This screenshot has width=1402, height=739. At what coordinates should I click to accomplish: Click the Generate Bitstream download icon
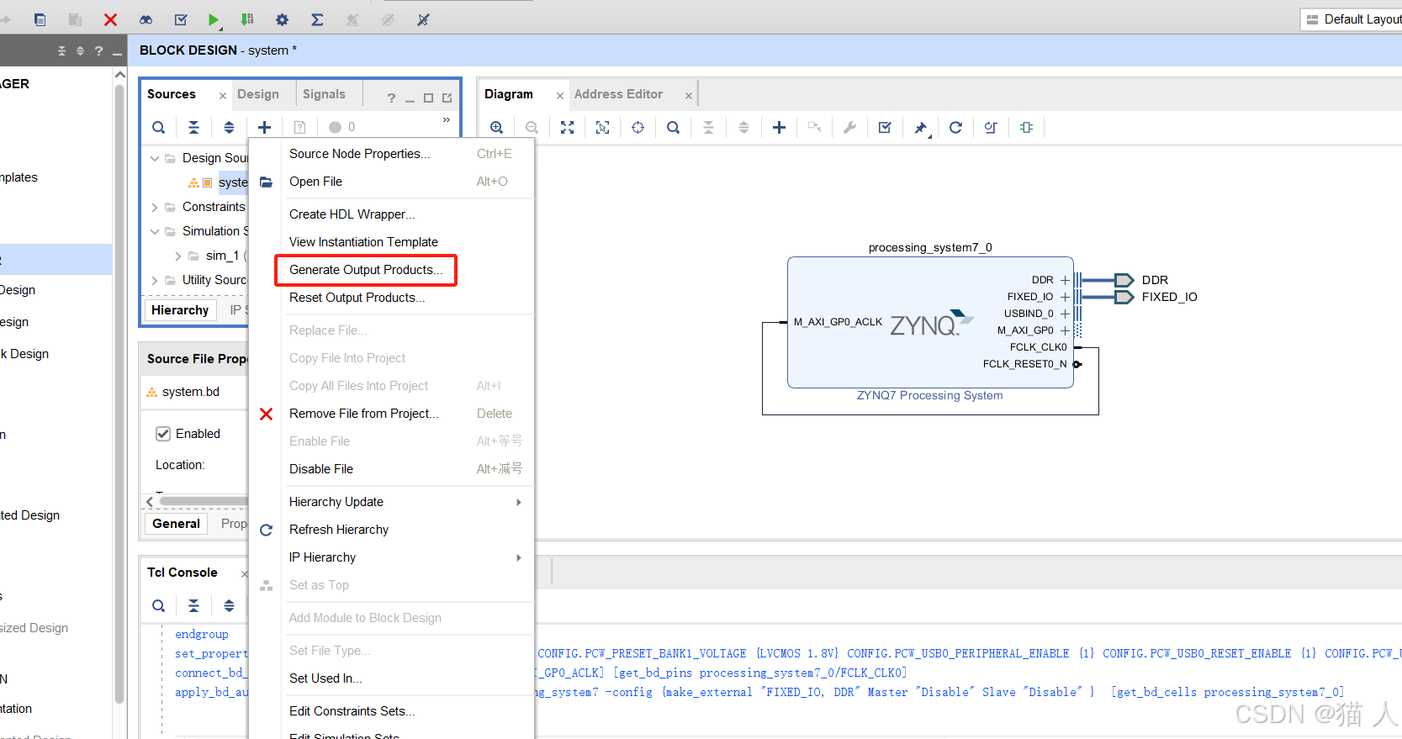247,19
